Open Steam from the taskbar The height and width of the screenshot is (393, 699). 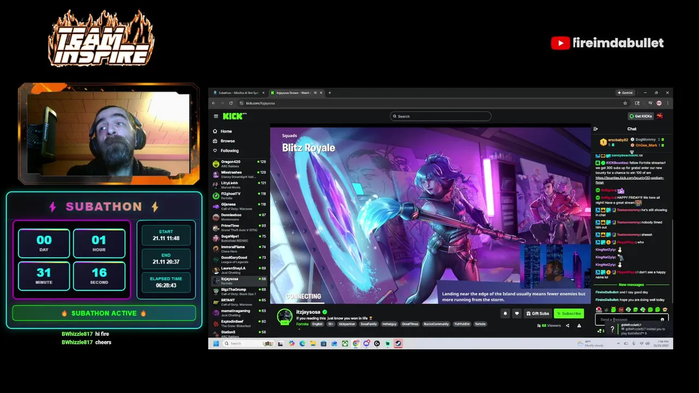(x=398, y=343)
